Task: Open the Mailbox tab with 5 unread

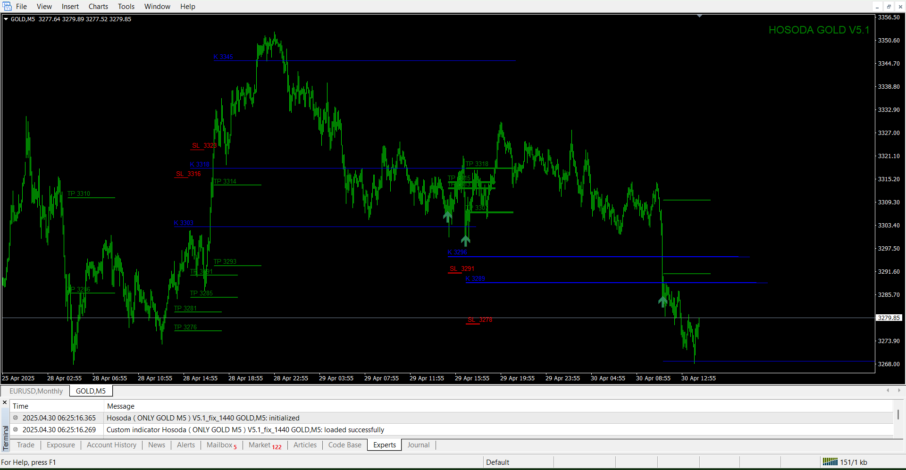Action: pyautogui.click(x=221, y=445)
